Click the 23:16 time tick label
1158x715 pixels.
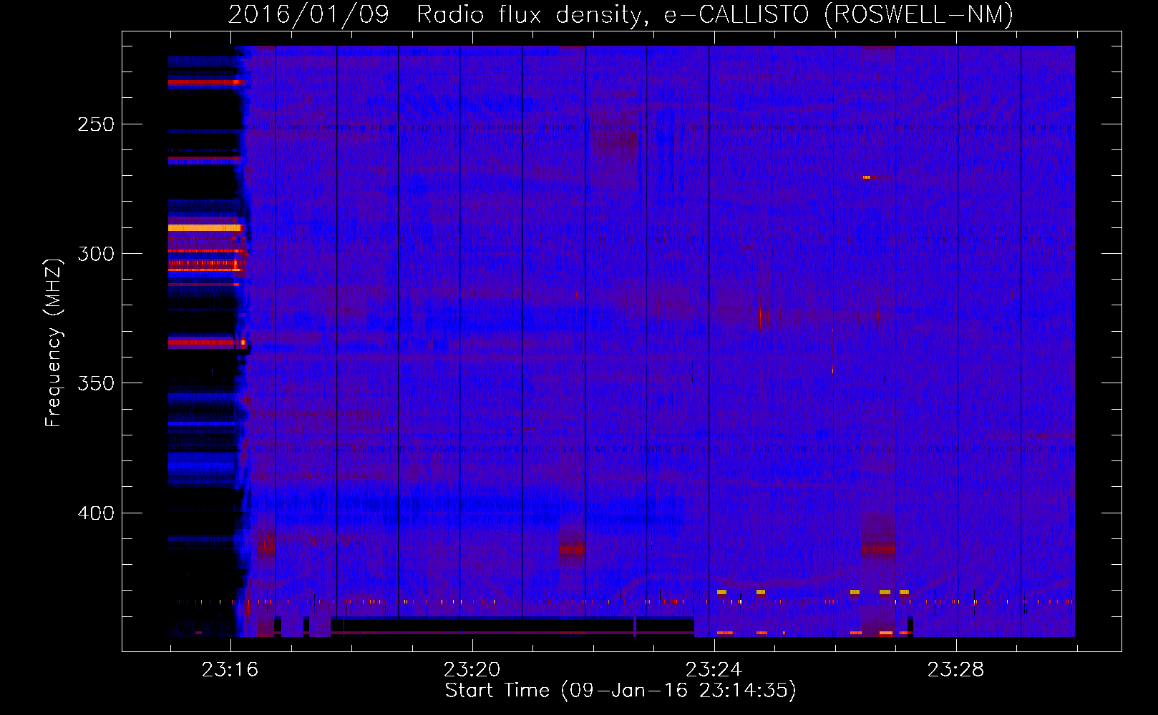tap(230, 670)
